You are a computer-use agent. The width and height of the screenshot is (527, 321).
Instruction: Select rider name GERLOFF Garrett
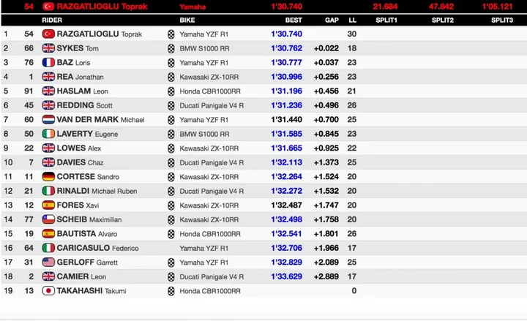point(87,263)
